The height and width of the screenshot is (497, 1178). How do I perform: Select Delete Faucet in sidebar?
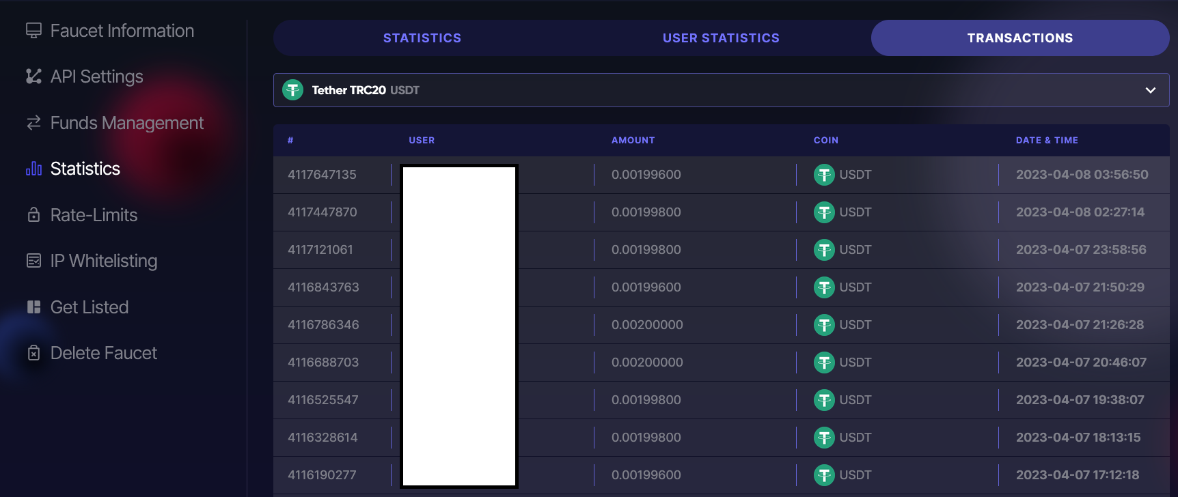tap(92, 353)
